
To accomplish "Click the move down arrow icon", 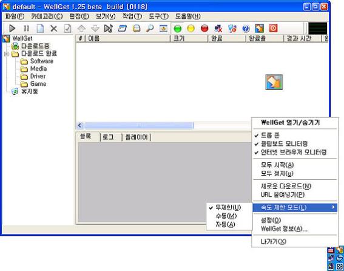I will click(95, 29).
